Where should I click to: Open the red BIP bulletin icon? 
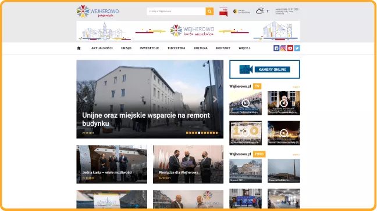point(223,12)
